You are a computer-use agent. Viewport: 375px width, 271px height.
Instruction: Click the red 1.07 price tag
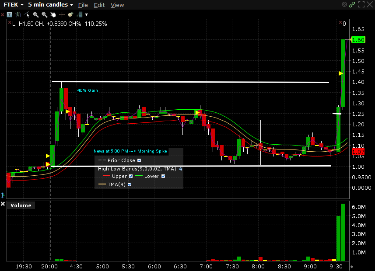358,152
